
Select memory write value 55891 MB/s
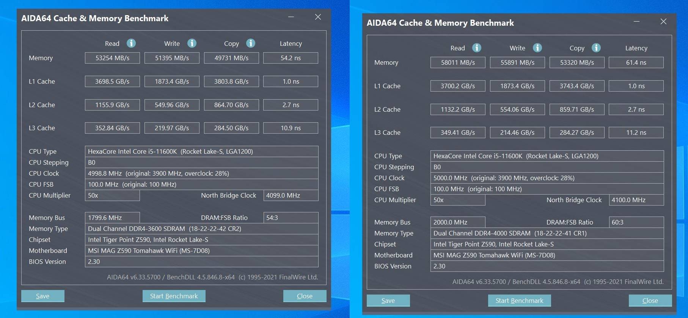[x=517, y=62]
